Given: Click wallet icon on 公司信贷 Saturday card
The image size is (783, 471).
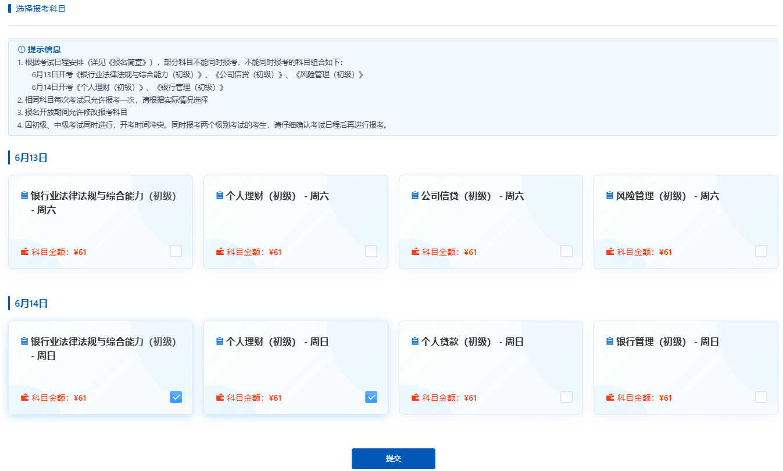Looking at the screenshot, I should click(x=415, y=252).
